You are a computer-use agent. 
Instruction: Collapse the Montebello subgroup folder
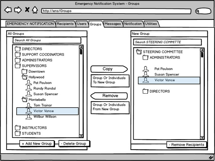pos(25,100)
